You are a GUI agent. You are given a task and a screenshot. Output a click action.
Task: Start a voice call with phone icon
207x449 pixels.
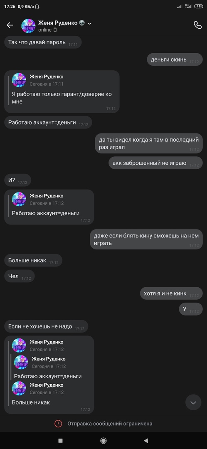tap(197, 25)
